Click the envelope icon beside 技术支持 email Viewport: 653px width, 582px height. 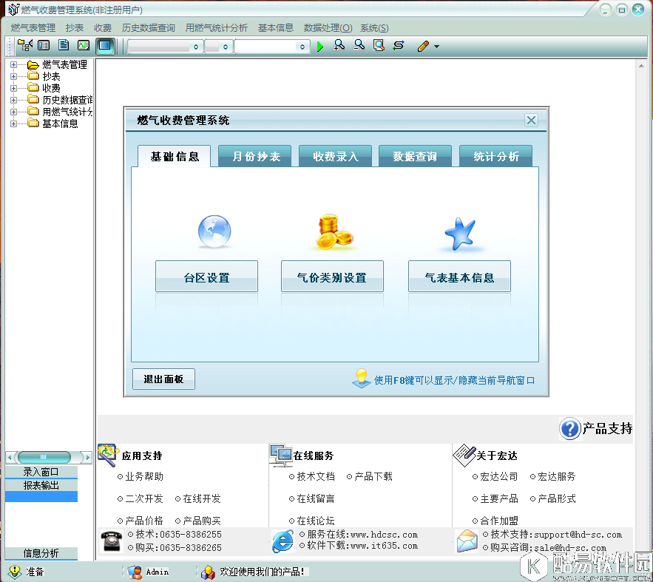tap(467, 540)
